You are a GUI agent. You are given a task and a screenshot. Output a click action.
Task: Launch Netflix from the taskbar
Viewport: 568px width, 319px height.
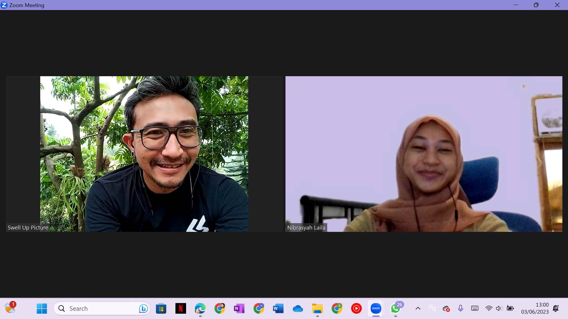coord(180,308)
